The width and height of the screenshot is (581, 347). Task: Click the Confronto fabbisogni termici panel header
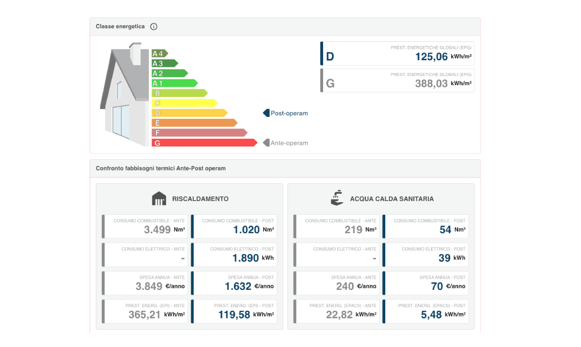285,168
